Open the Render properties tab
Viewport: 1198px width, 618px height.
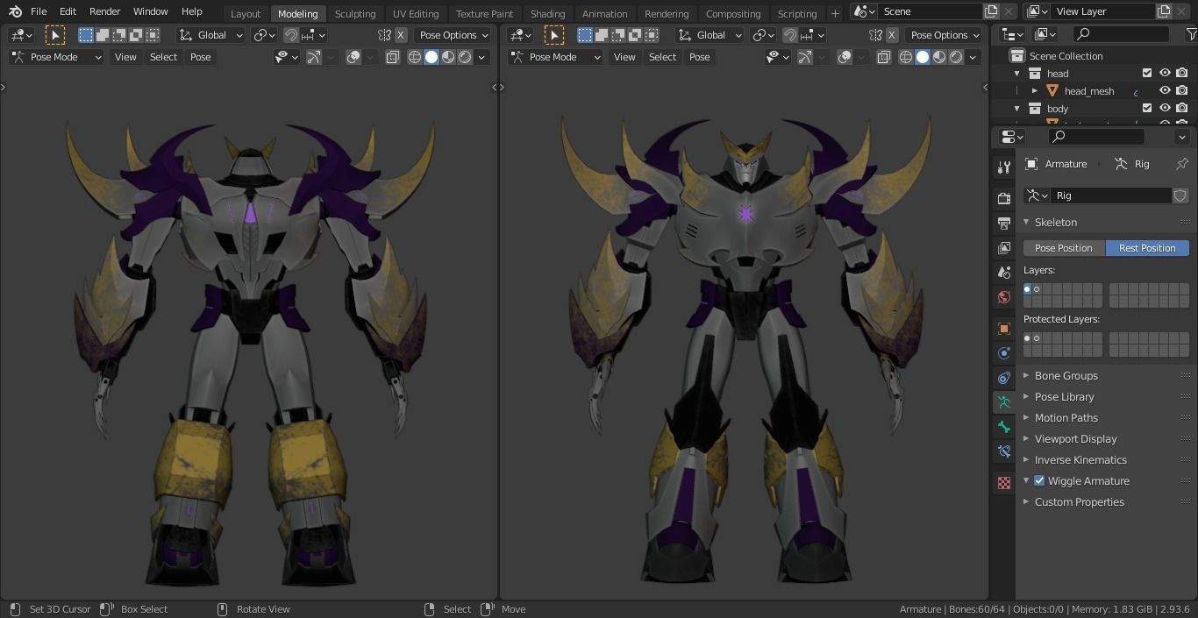[1004, 199]
